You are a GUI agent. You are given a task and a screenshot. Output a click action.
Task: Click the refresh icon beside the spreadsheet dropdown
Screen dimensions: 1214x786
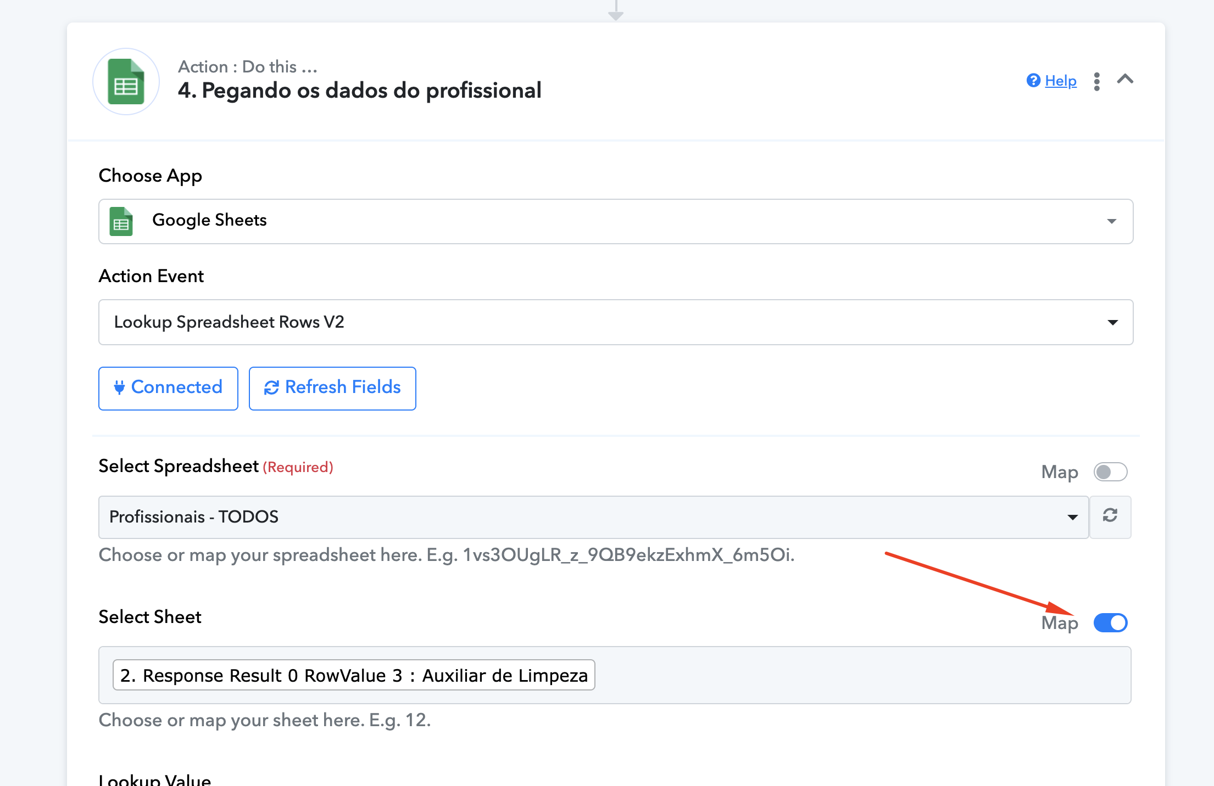pyautogui.click(x=1110, y=516)
